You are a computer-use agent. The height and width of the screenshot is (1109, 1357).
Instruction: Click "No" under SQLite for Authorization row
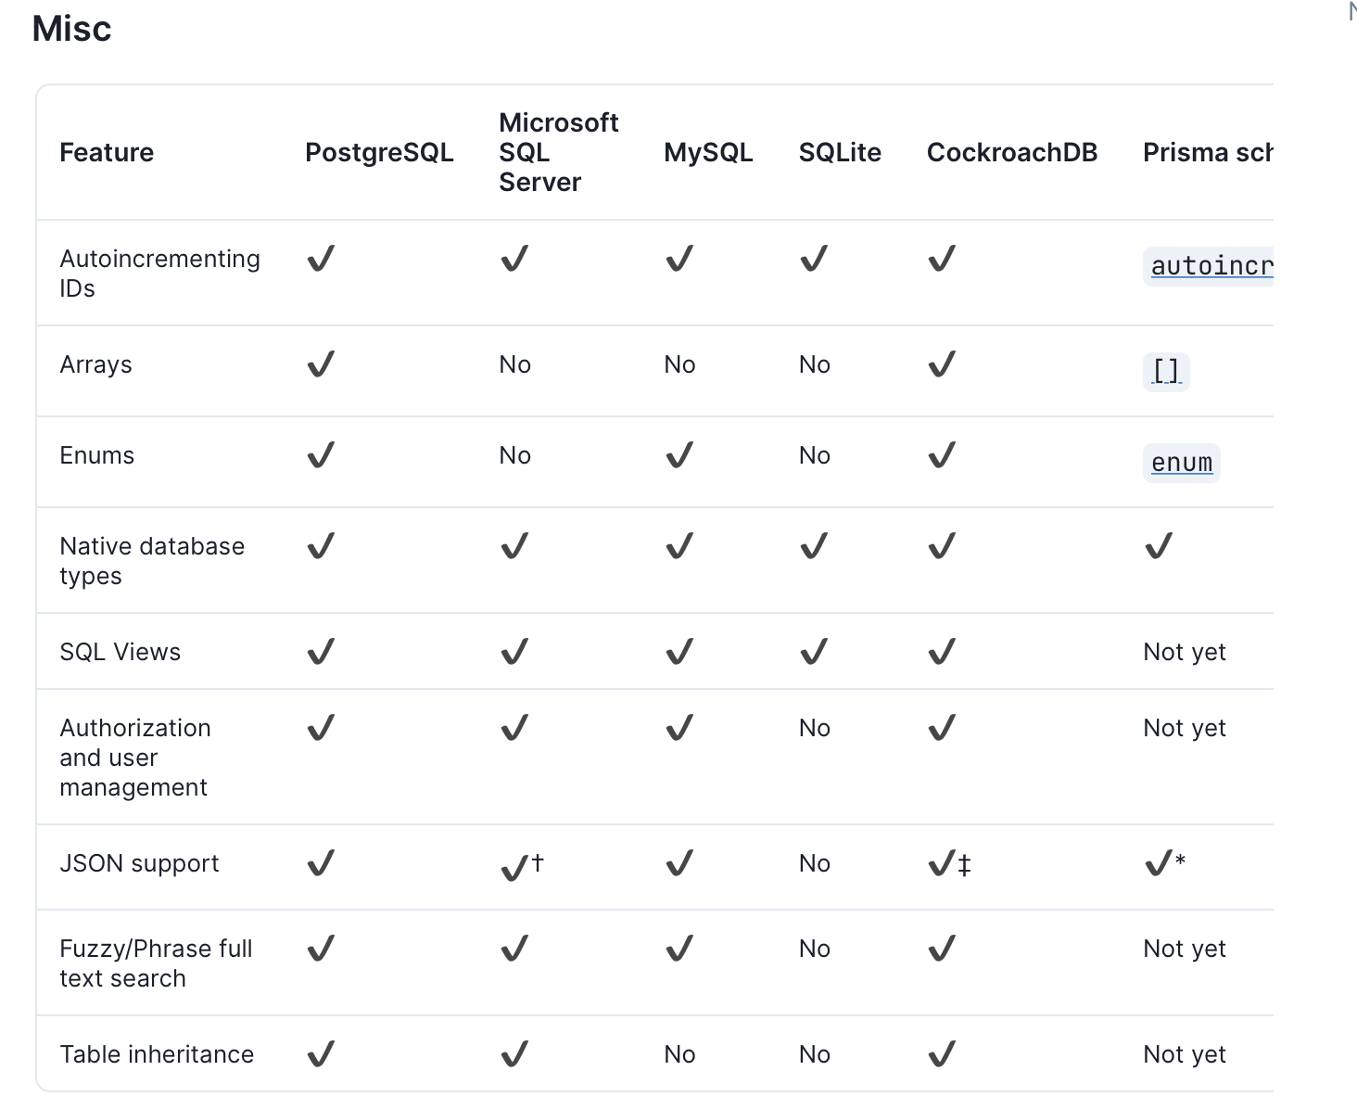[815, 728]
